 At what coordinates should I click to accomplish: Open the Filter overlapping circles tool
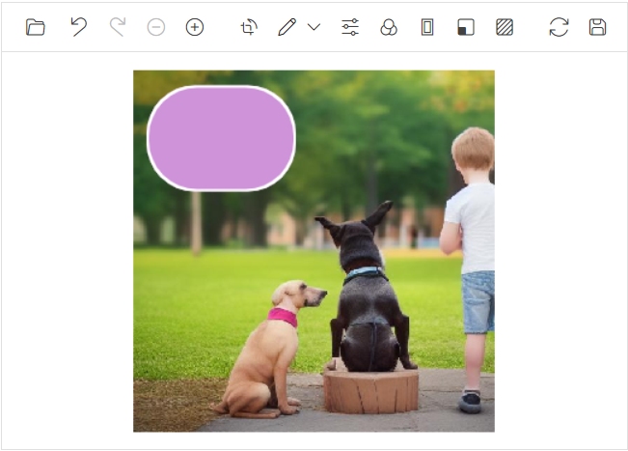(389, 27)
